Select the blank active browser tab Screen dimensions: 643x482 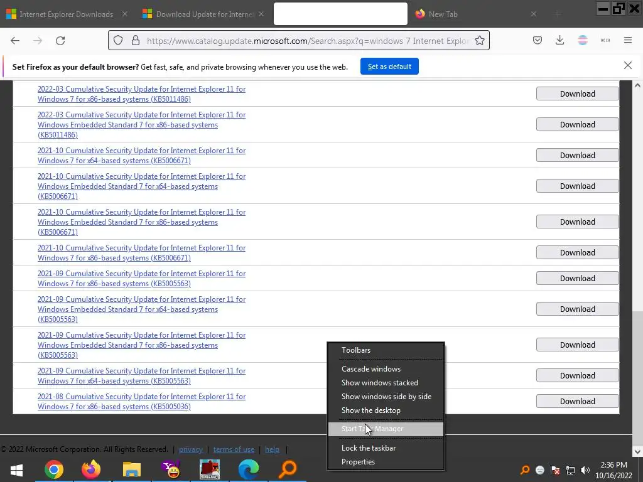(x=340, y=14)
